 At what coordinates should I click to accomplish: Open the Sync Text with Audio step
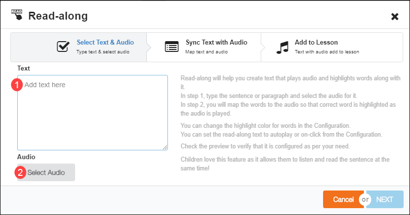pyautogui.click(x=216, y=43)
